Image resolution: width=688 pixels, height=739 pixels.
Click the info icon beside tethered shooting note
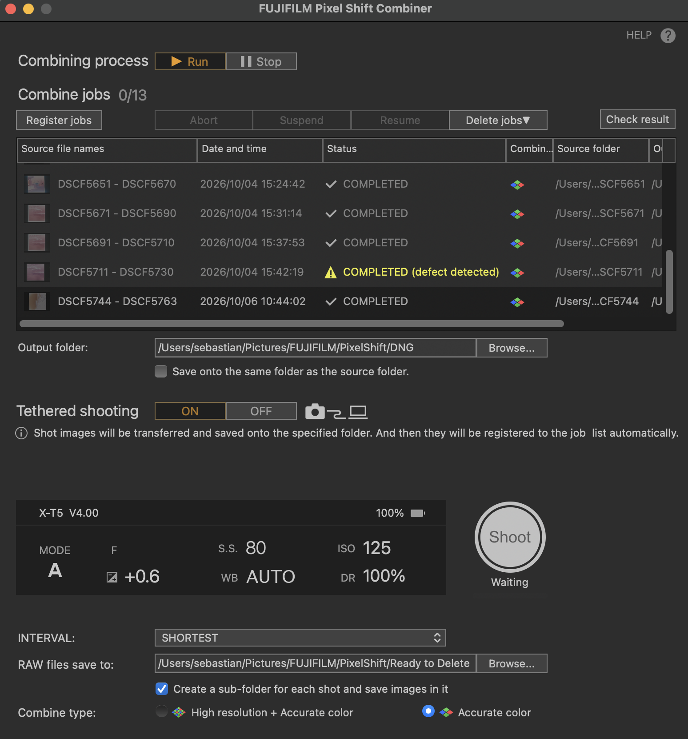click(21, 433)
